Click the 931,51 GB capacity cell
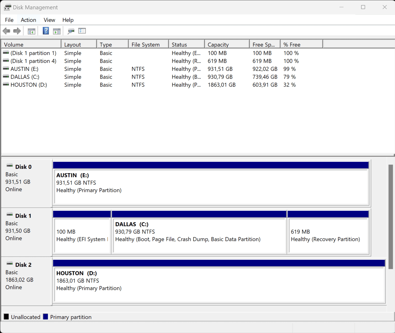Viewport: 395px width, 333px height. pos(220,69)
